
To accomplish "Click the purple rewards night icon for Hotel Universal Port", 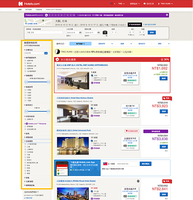I will [x=92, y=148].
